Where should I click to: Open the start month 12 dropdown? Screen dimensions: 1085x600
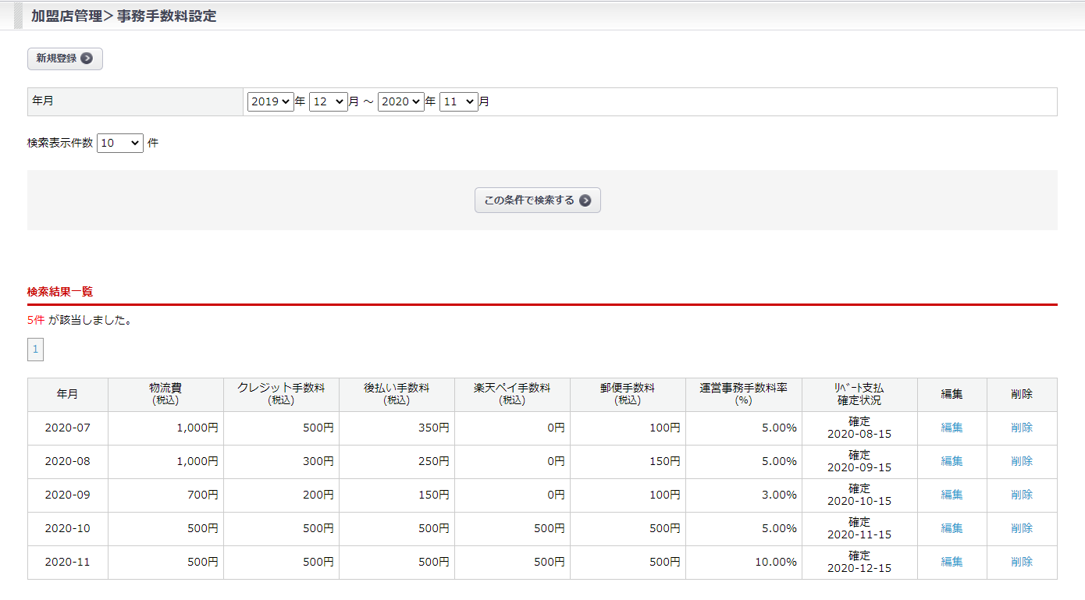tap(328, 101)
